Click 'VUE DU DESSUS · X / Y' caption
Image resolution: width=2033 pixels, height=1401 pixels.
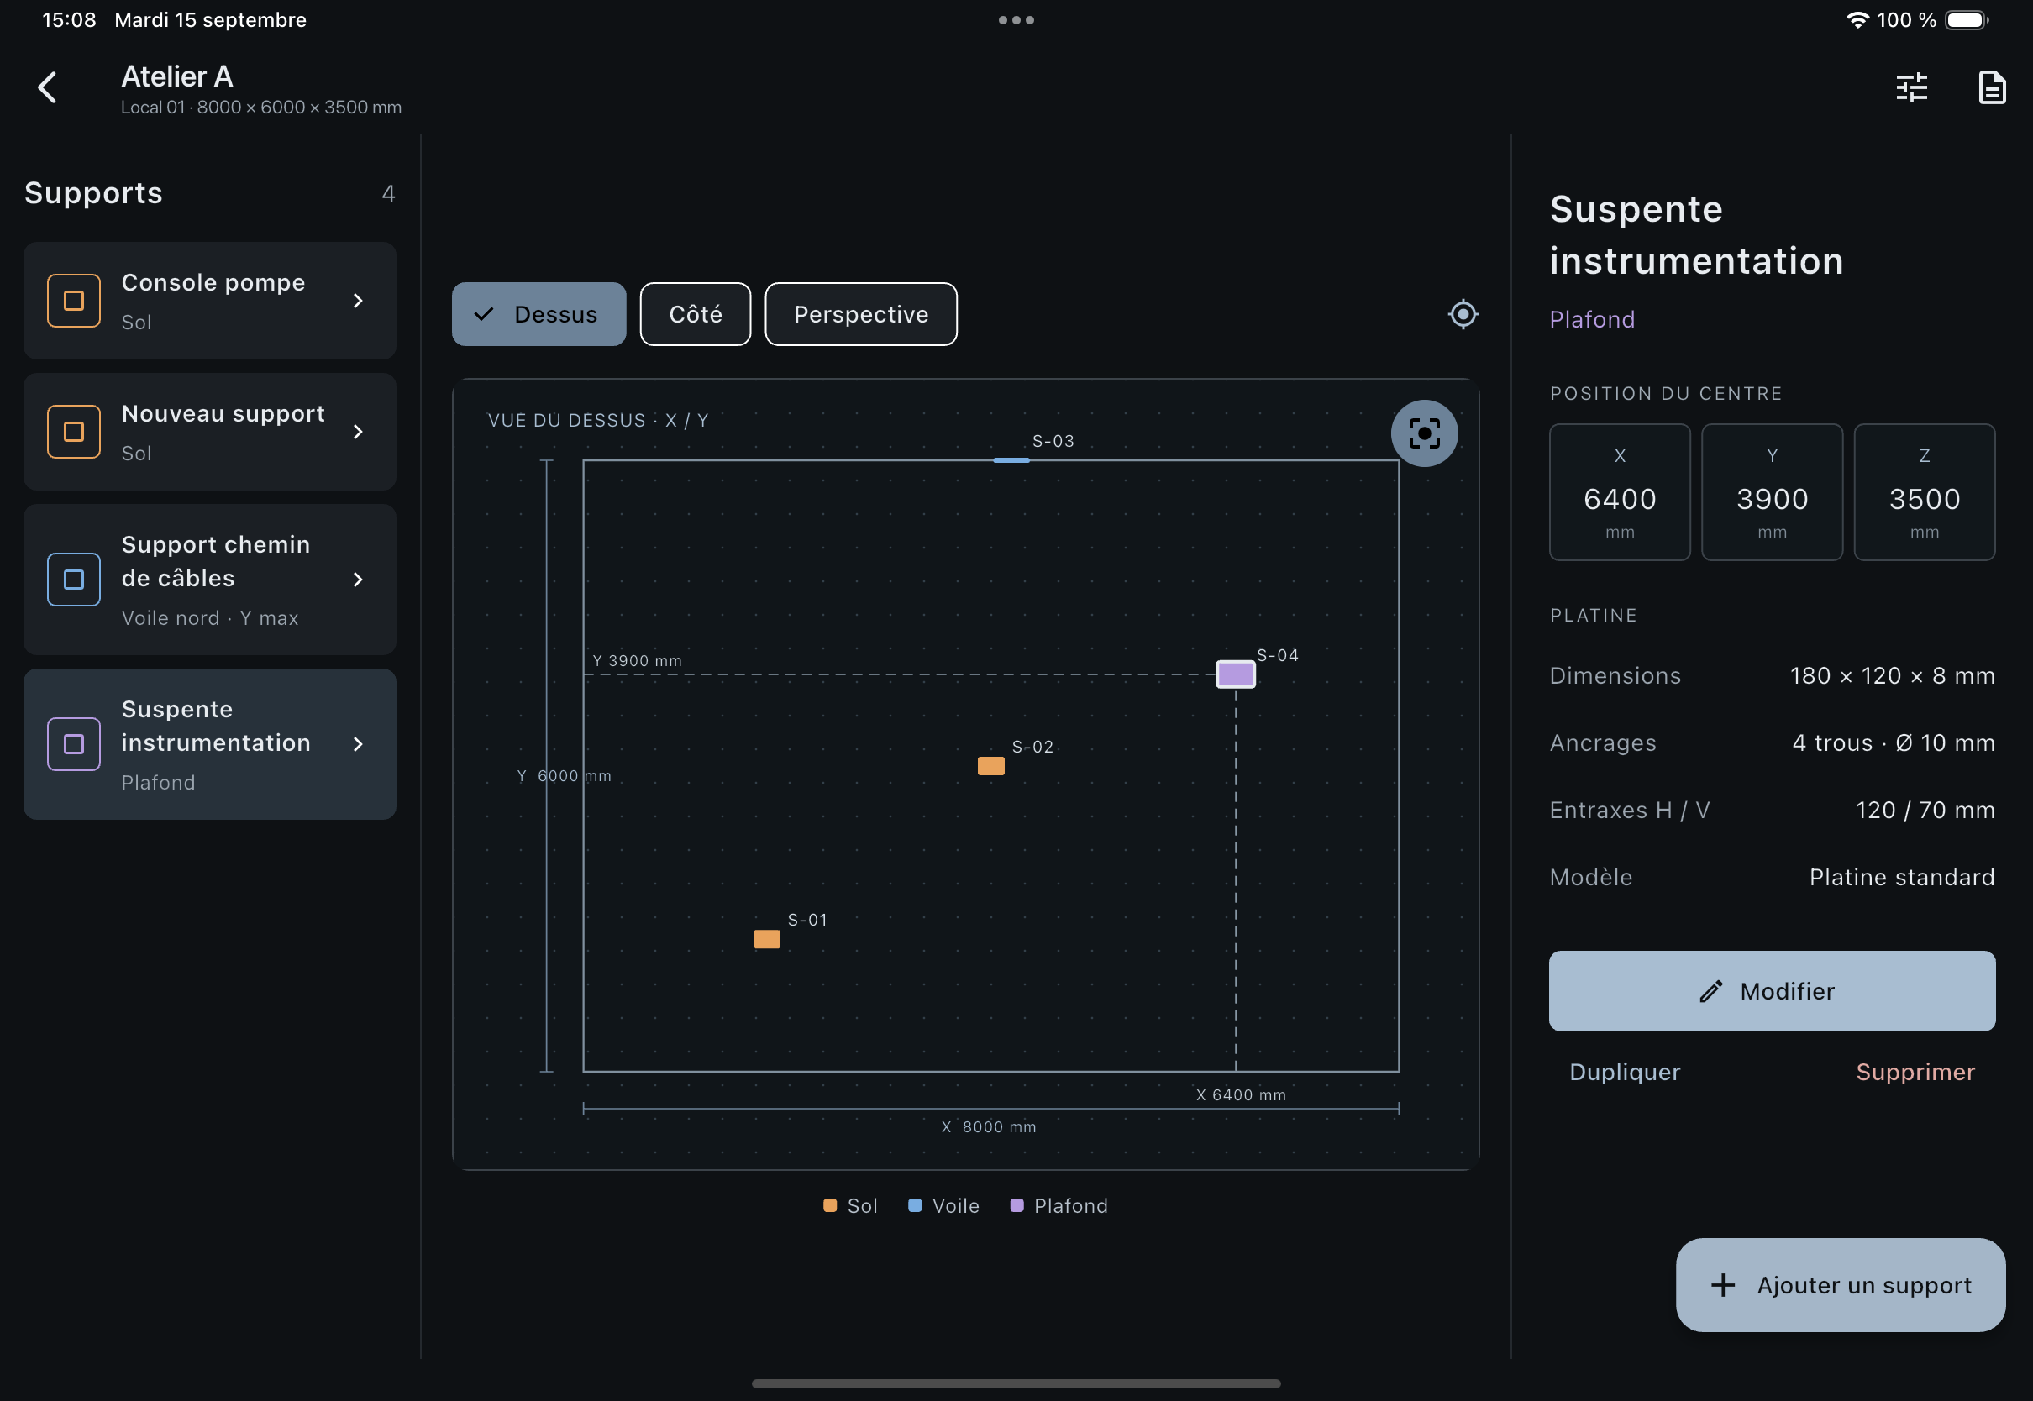(x=598, y=421)
